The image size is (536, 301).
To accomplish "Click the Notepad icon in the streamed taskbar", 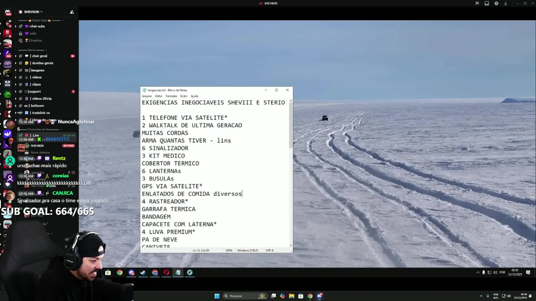I will click(178, 273).
